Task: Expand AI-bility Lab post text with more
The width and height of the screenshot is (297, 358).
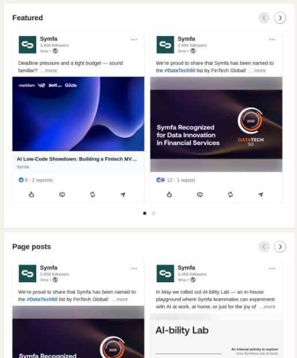Action: (267, 306)
